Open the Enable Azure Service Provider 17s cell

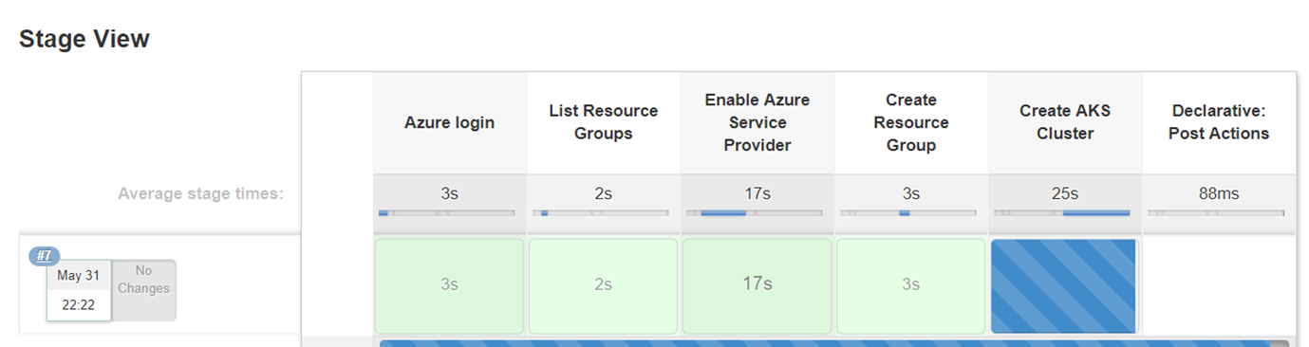pyautogui.click(x=757, y=285)
